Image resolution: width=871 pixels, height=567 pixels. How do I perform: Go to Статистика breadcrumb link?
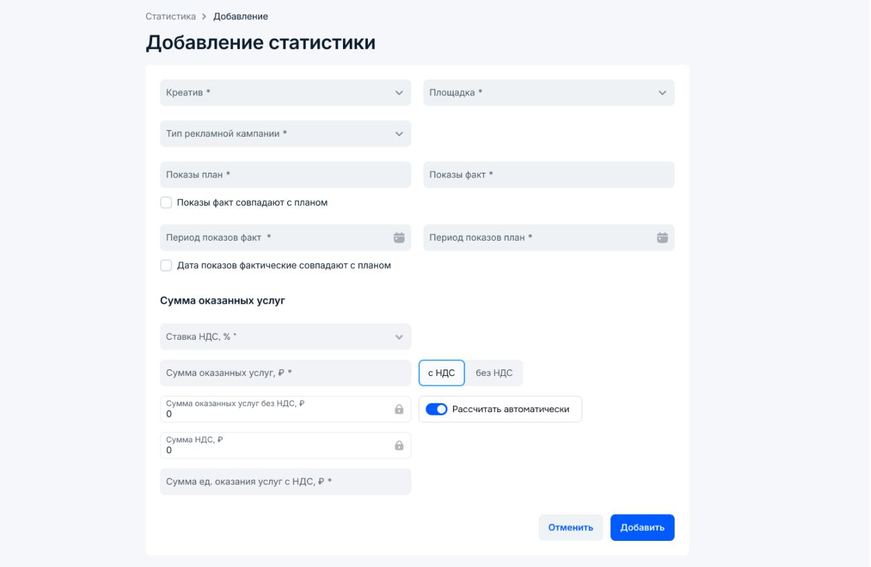171,16
